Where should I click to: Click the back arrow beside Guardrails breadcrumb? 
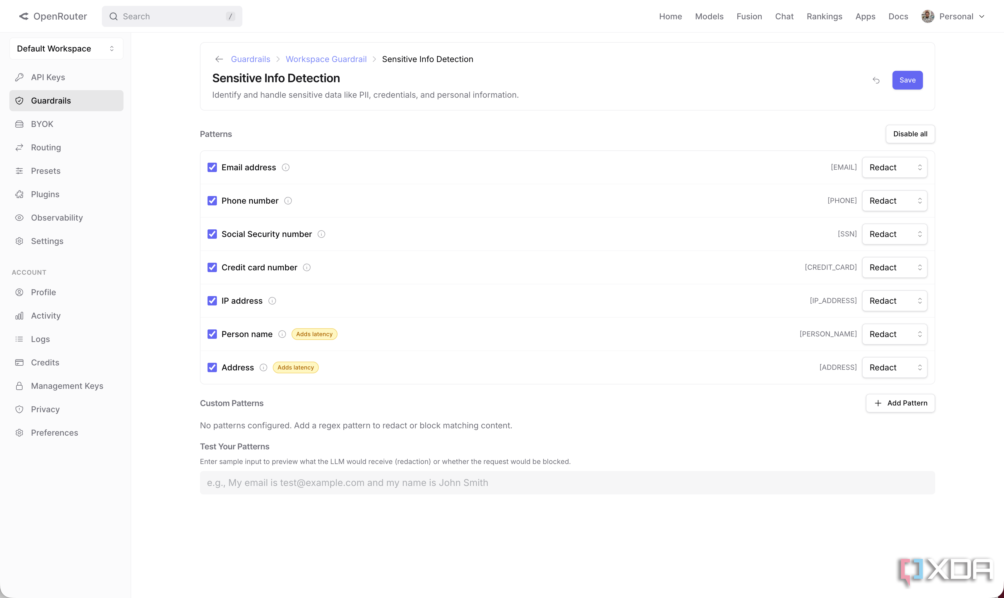[219, 59]
